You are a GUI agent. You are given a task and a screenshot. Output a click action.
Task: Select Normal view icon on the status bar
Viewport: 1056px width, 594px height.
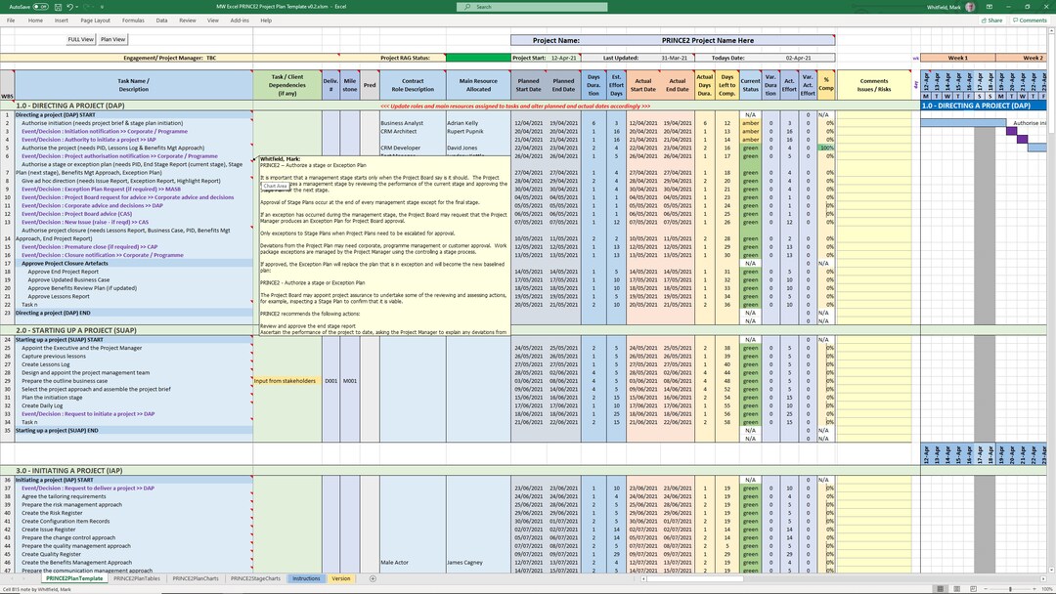pos(943,588)
